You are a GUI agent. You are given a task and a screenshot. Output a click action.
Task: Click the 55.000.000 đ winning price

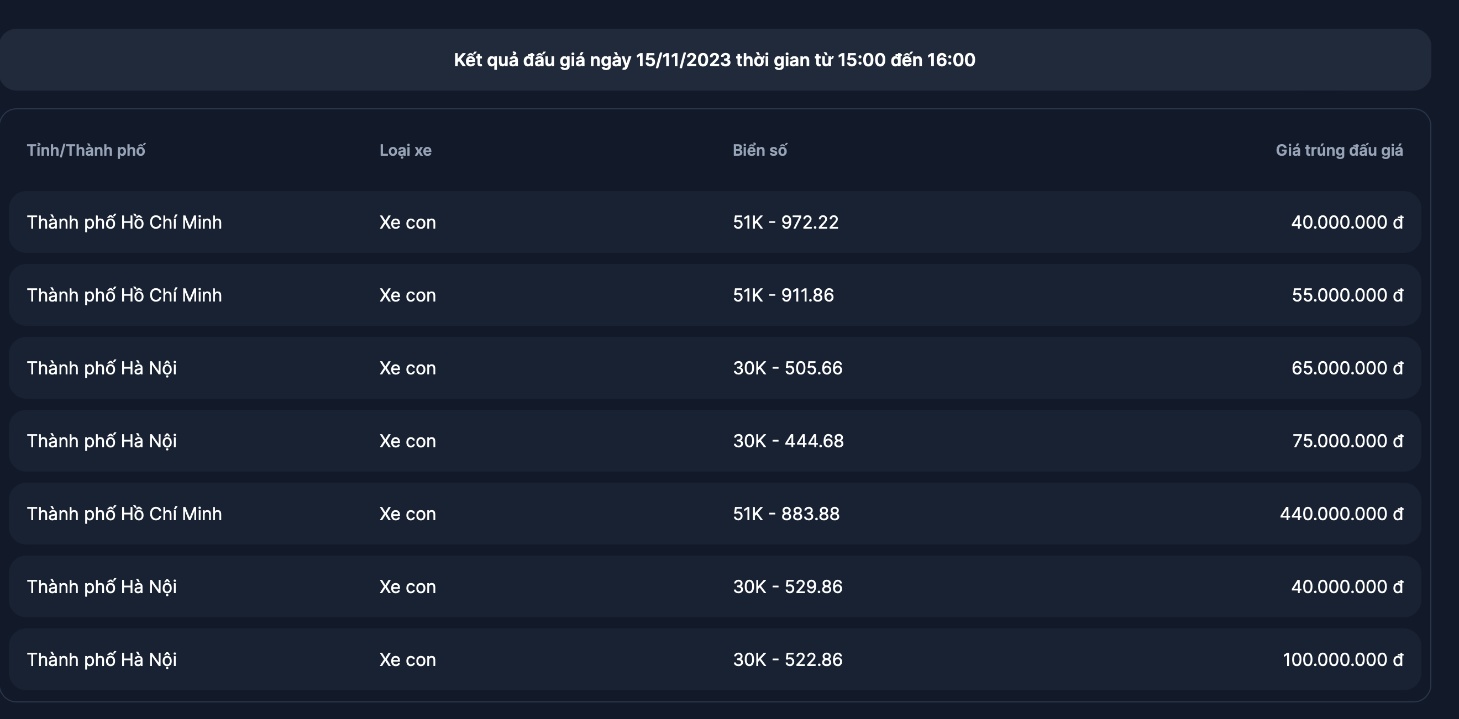1347,295
